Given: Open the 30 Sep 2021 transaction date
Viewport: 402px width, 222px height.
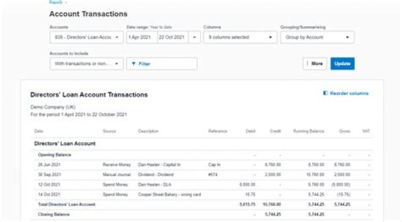Looking at the screenshot, I should coord(50,175).
